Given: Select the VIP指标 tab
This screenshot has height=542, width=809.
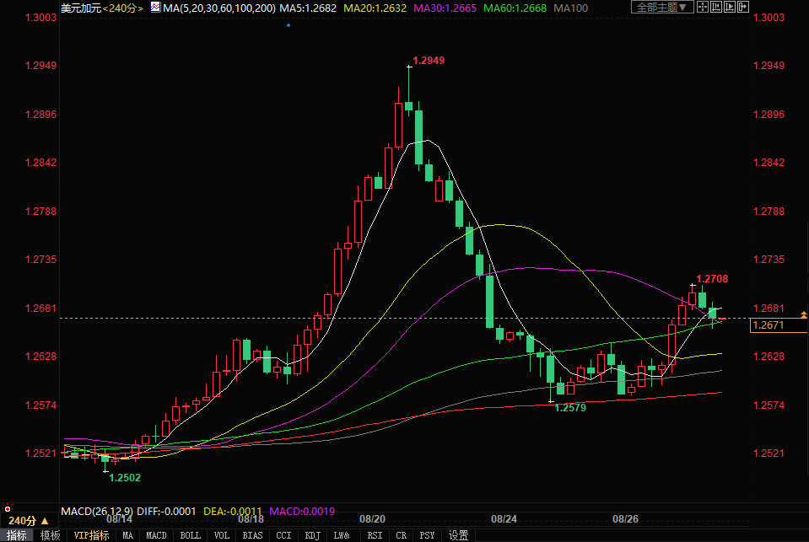Looking at the screenshot, I should [91, 535].
